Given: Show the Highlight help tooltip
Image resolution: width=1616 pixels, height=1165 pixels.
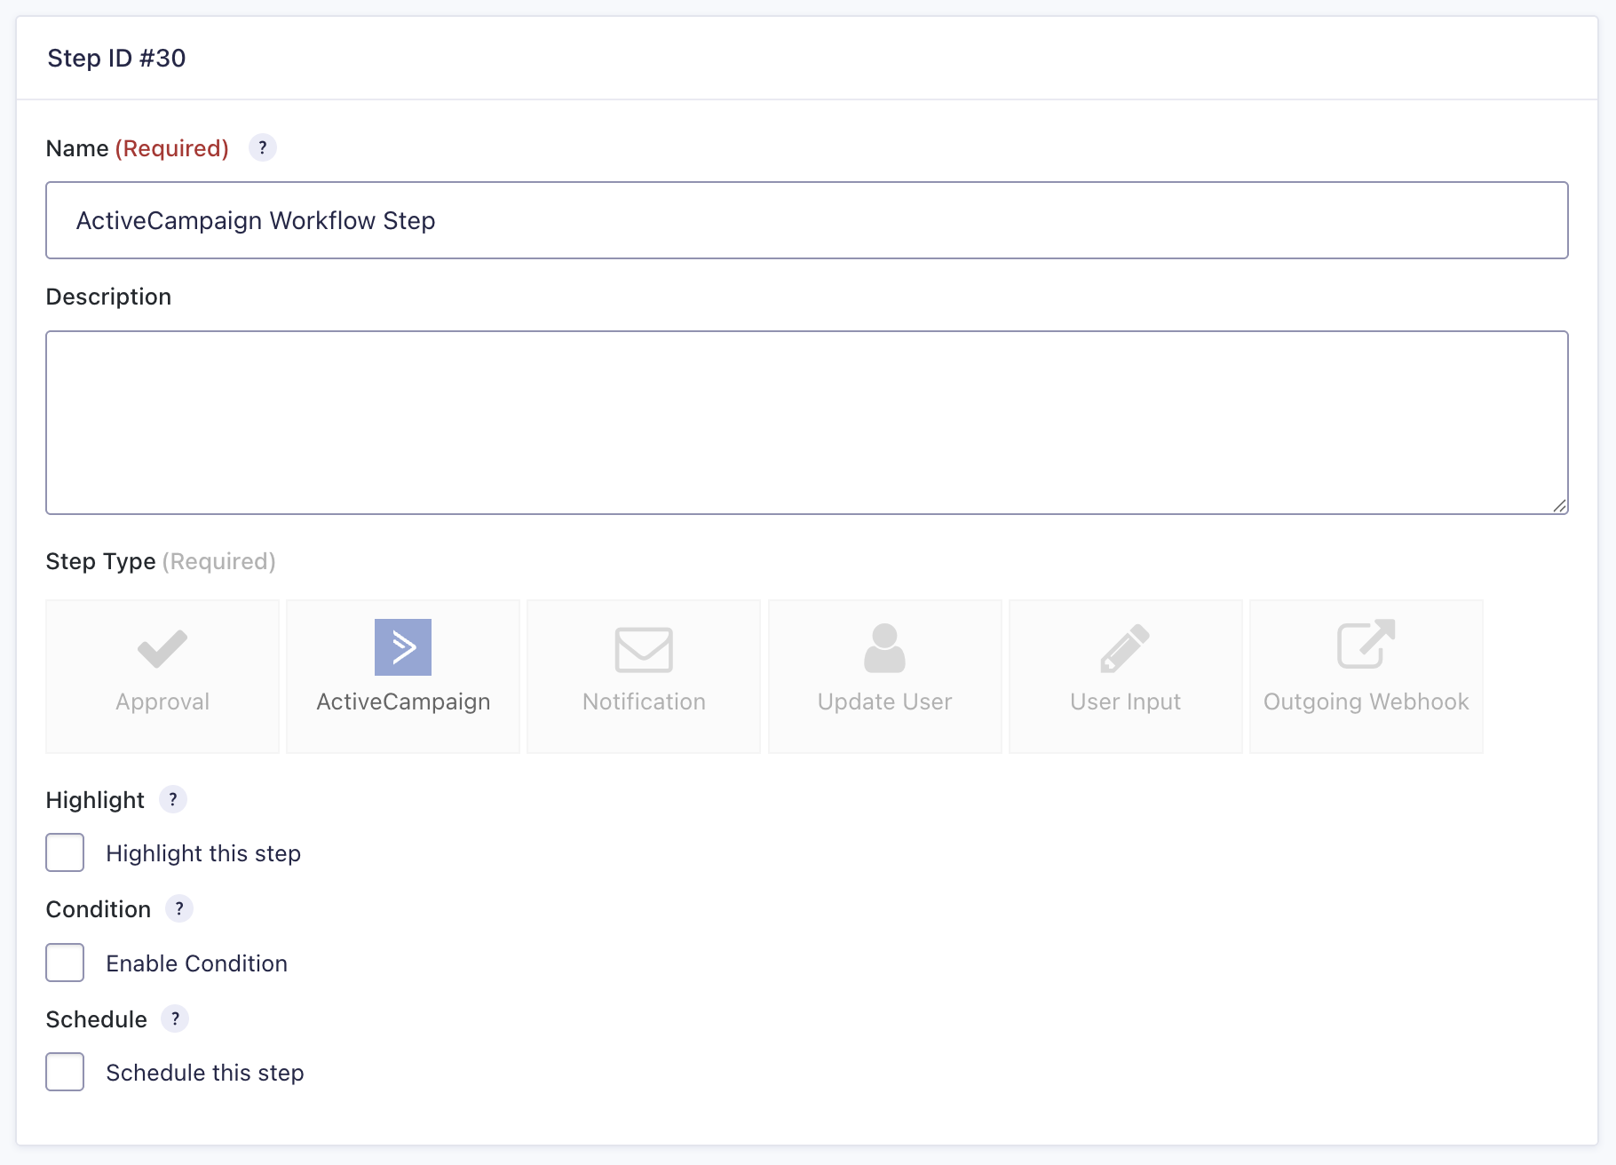Looking at the screenshot, I should (x=173, y=799).
